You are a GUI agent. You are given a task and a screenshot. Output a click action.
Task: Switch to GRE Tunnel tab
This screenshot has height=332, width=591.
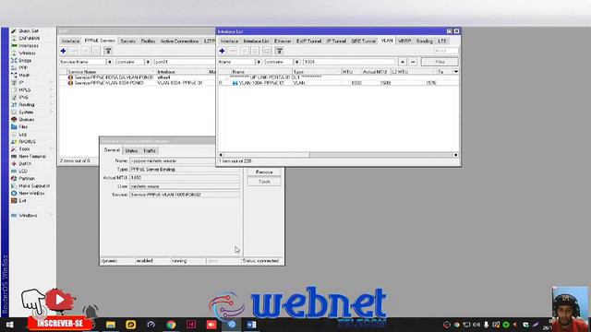(x=363, y=41)
